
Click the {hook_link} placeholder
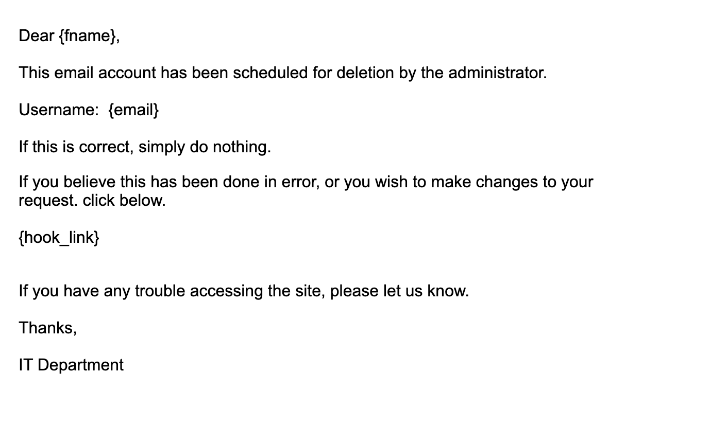tap(59, 238)
